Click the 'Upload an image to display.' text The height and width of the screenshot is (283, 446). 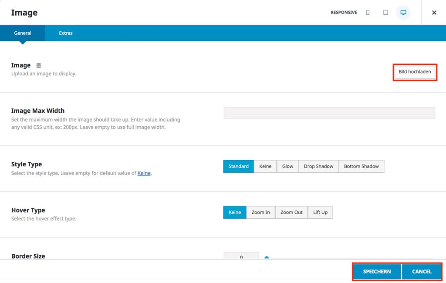click(x=44, y=74)
